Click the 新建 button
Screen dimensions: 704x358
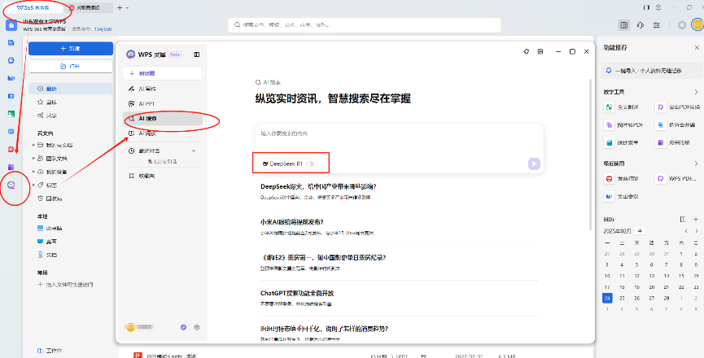click(70, 49)
